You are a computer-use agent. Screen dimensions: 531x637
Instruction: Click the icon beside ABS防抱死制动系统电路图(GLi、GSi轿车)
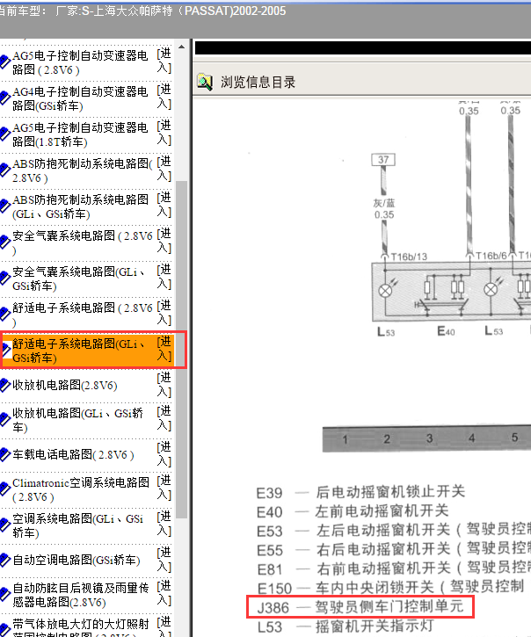coord(5,206)
